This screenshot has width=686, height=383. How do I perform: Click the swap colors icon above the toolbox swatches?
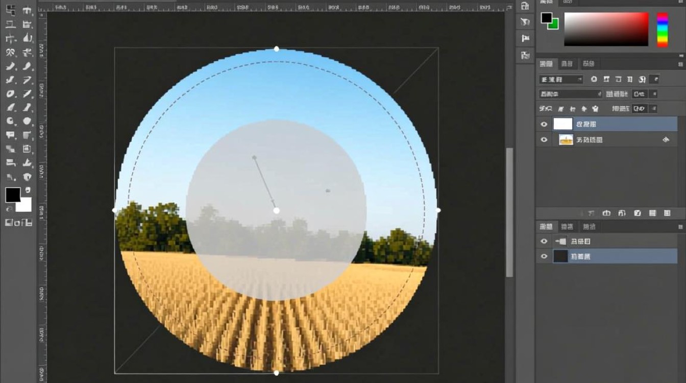(28, 190)
